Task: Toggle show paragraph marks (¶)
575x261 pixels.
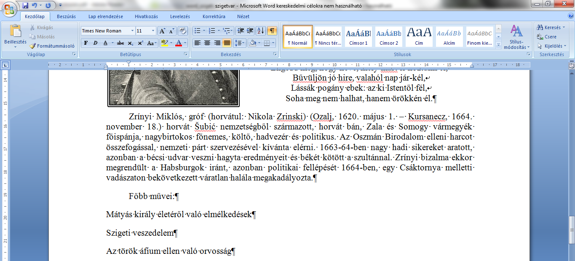Action: [x=272, y=31]
